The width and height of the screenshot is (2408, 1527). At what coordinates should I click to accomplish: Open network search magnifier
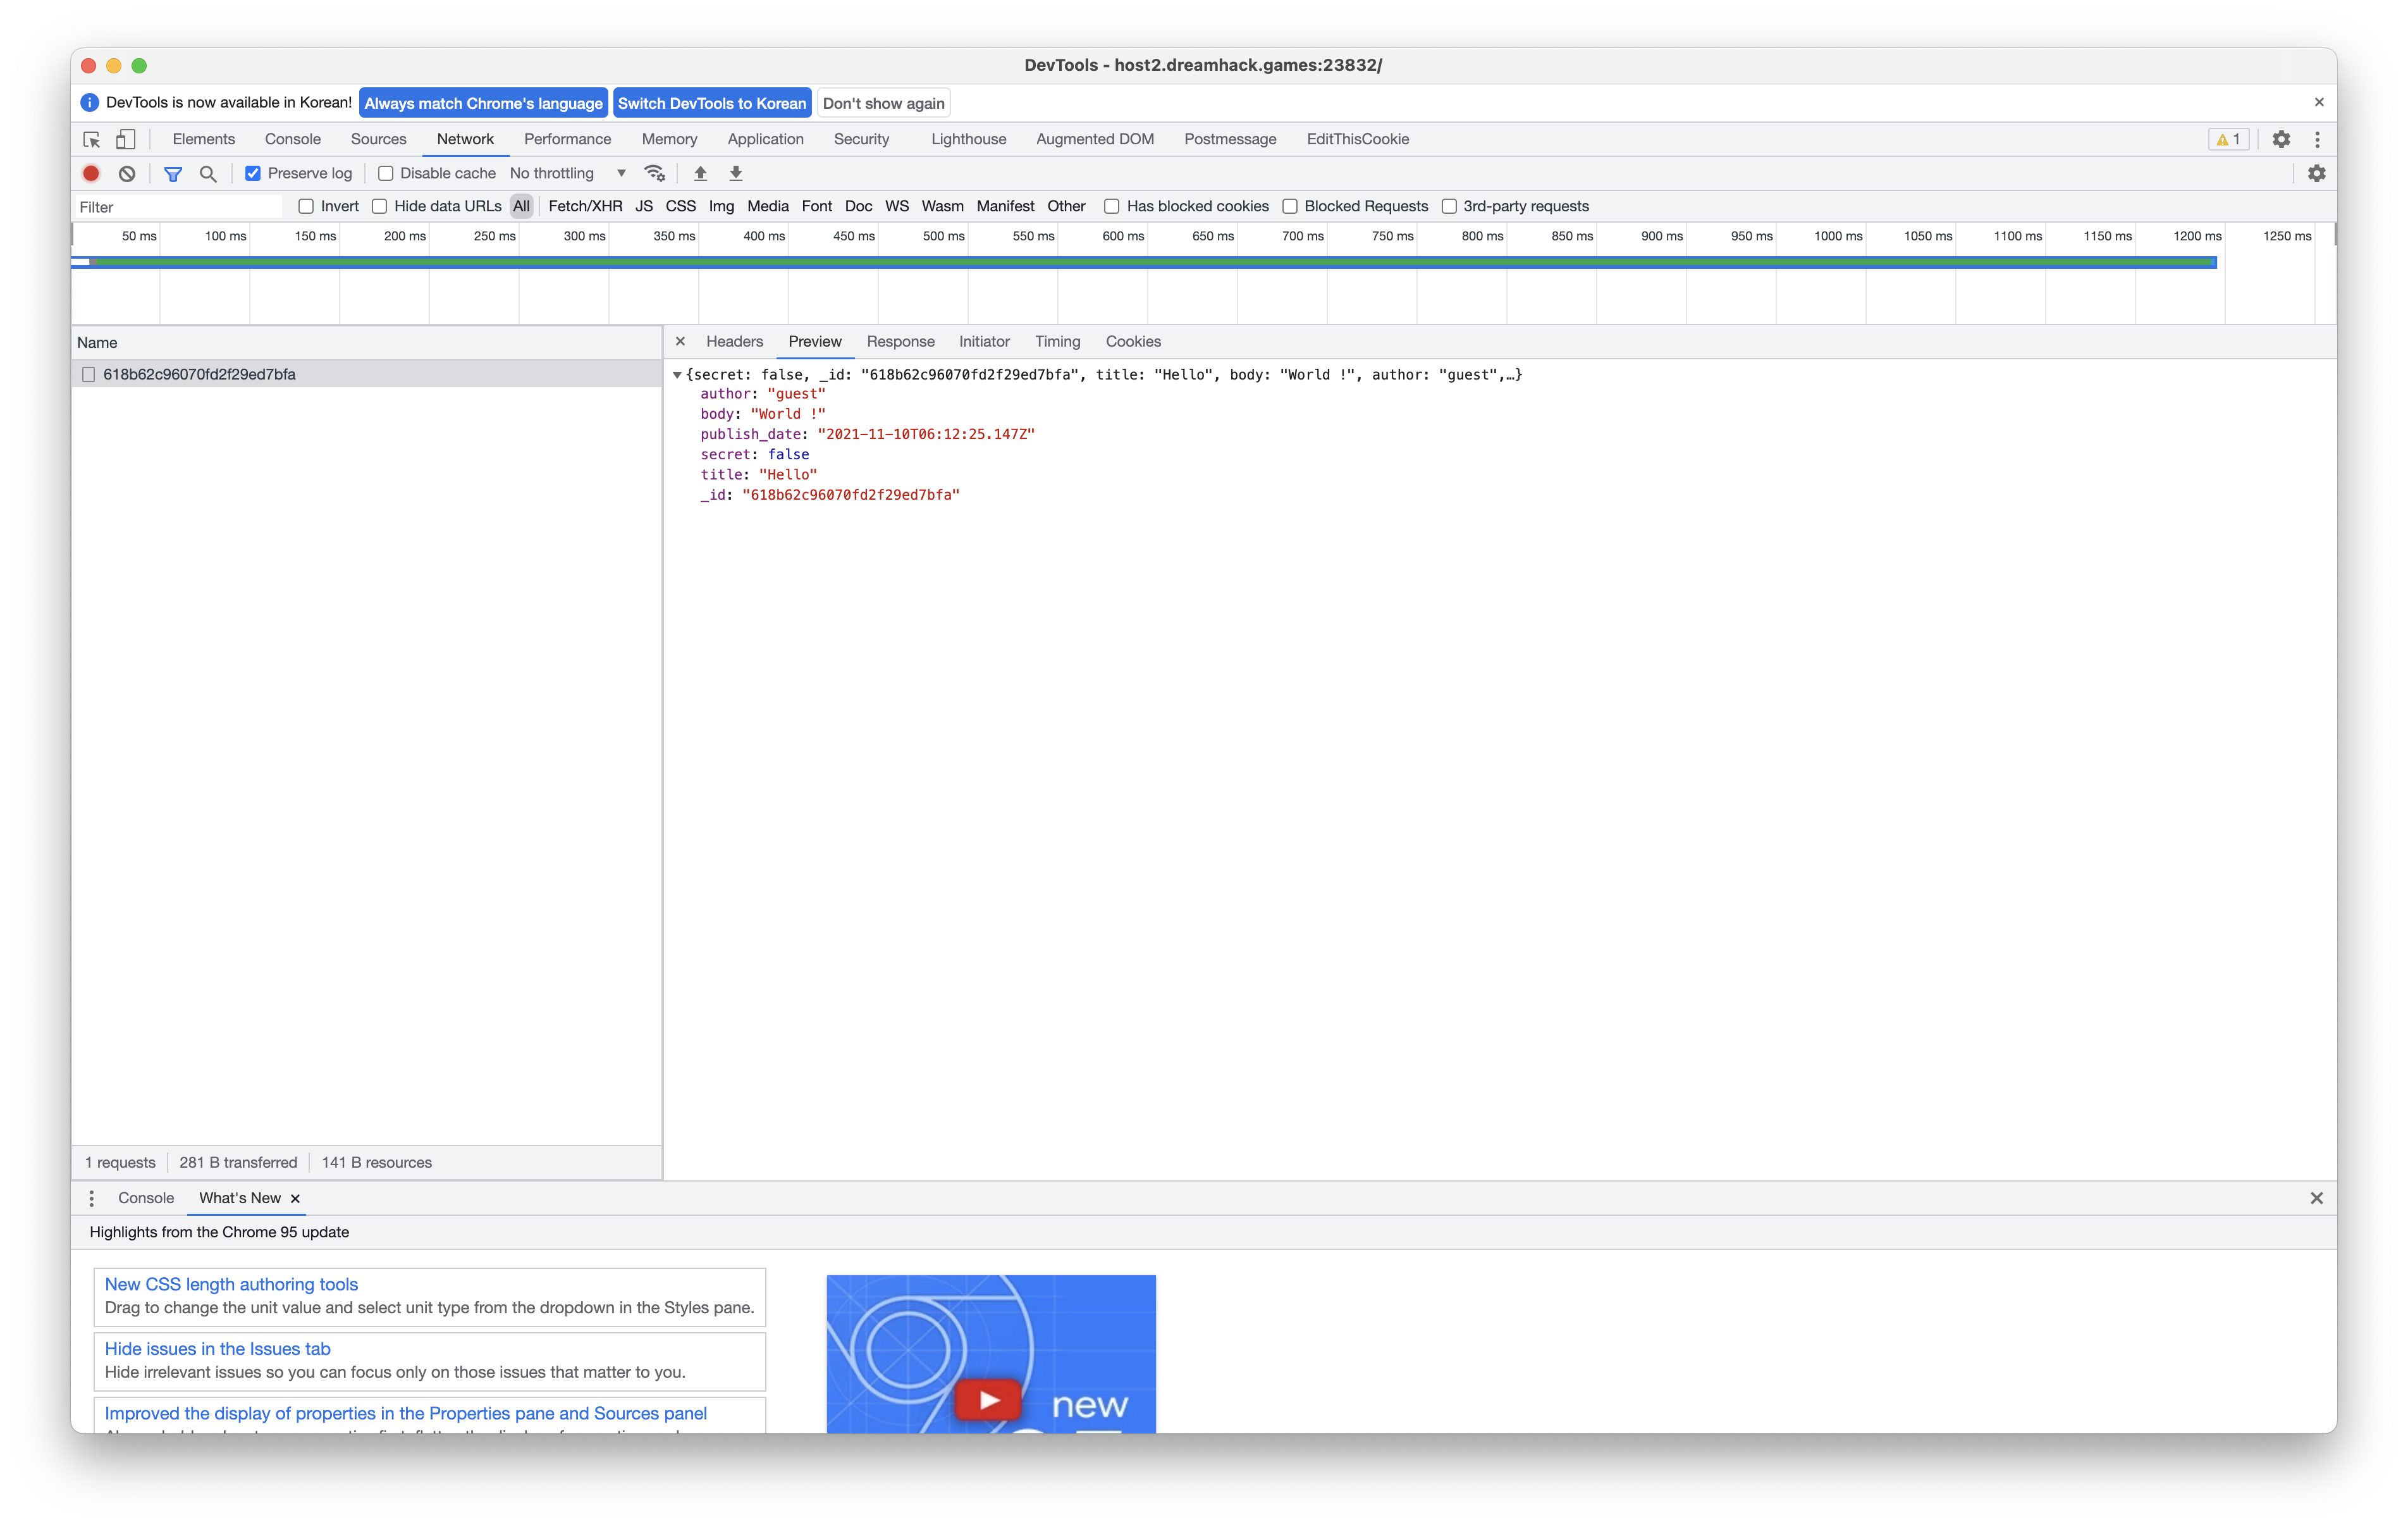point(208,173)
